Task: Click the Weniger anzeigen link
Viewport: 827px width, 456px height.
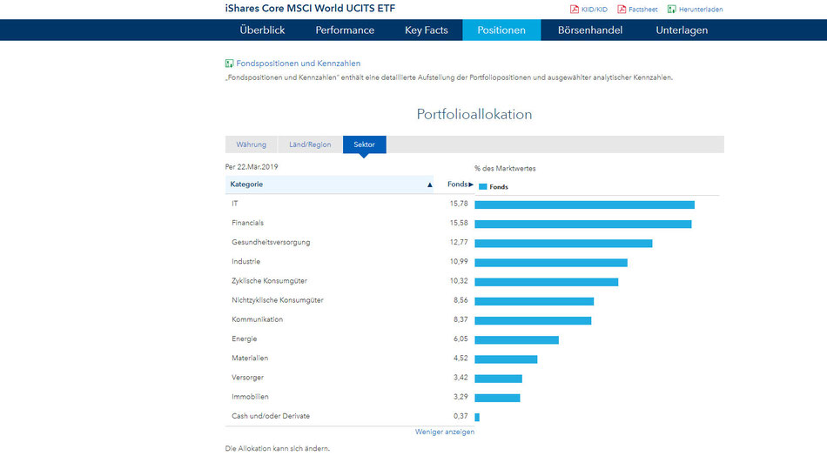Action: 445,432
